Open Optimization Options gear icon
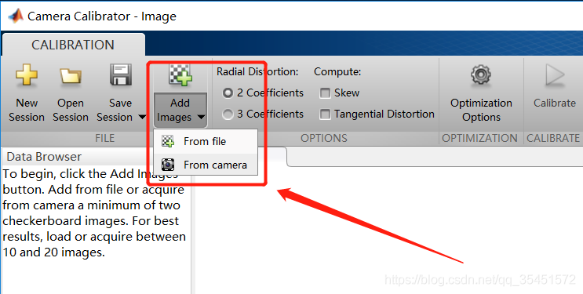Image resolution: width=583 pixels, height=294 pixels. [481, 75]
